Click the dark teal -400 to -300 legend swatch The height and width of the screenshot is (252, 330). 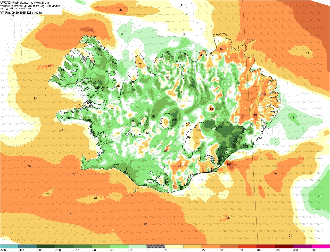click(x=27, y=246)
